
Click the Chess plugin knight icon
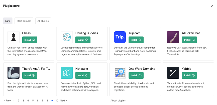click(x=14, y=37)
